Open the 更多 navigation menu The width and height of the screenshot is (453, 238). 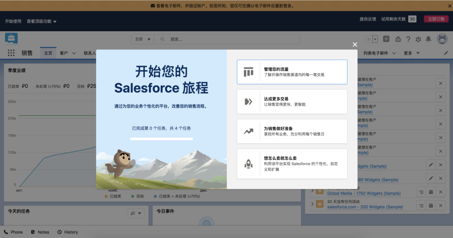tap(411, 53)
